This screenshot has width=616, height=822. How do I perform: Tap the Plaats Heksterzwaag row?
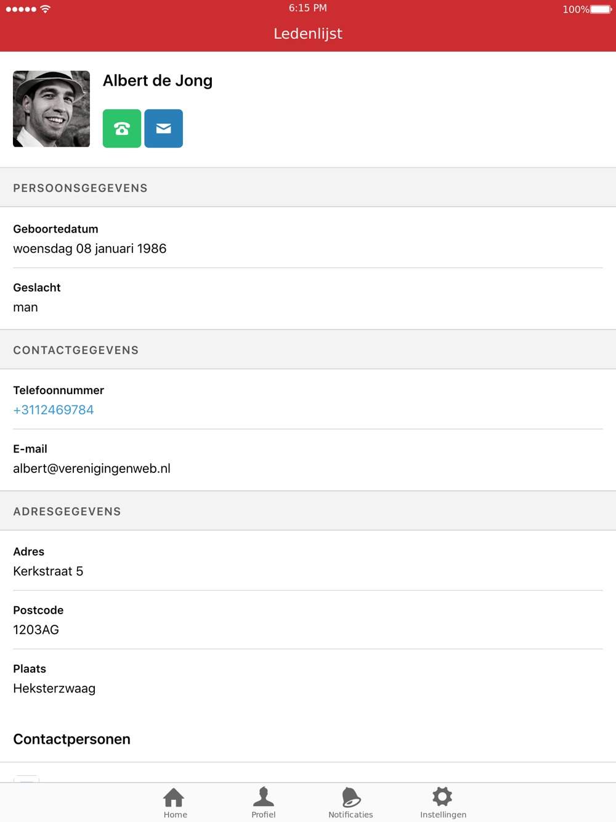[308, 679]
